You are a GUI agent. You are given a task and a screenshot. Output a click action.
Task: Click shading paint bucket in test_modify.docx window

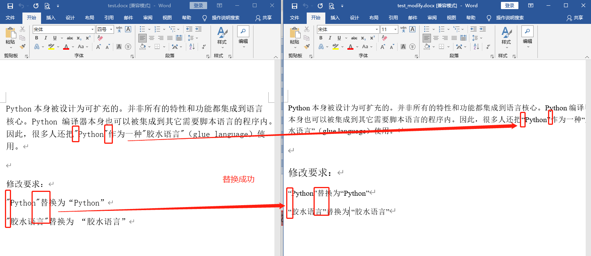click(427, 47)
